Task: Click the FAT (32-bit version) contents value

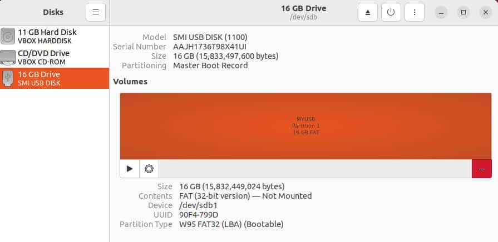Action: (x=245, y=196)
